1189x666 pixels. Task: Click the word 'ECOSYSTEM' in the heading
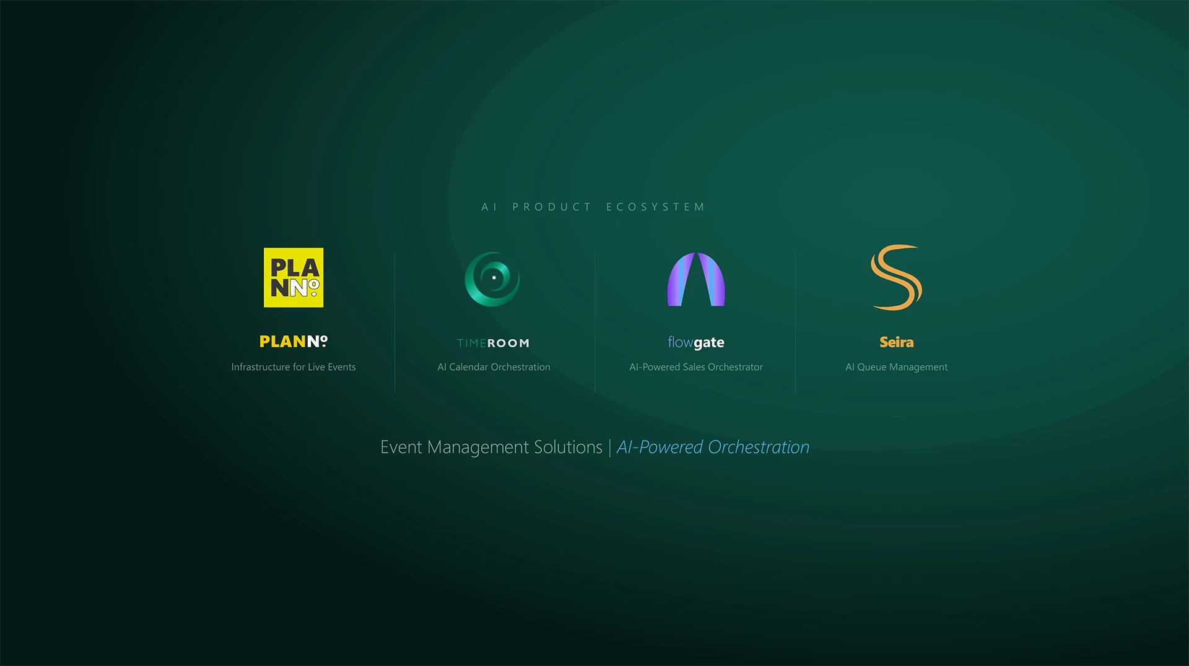pyautogui.click(x=656, y=207)
